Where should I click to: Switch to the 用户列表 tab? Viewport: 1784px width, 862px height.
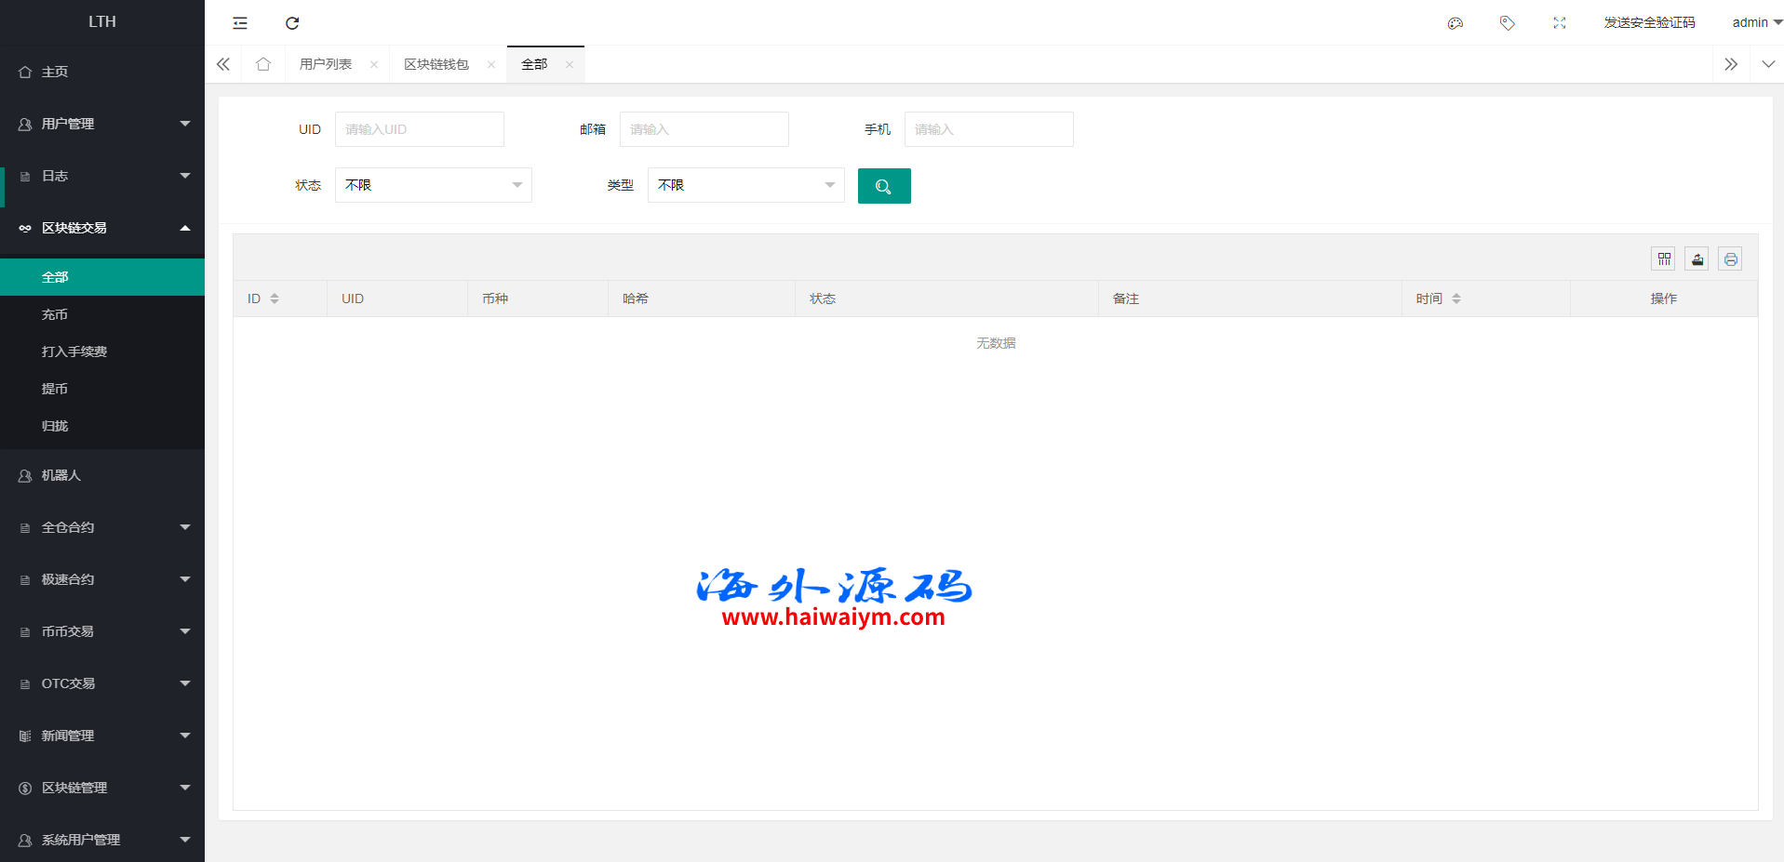pos(326,64)
